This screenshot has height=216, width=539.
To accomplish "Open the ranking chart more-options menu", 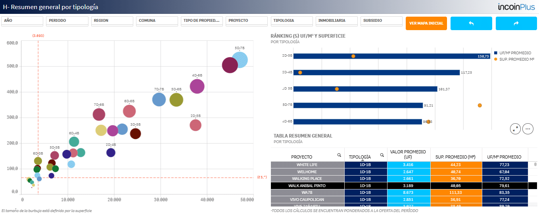I will pyautogui.click(x=528, y=128).
